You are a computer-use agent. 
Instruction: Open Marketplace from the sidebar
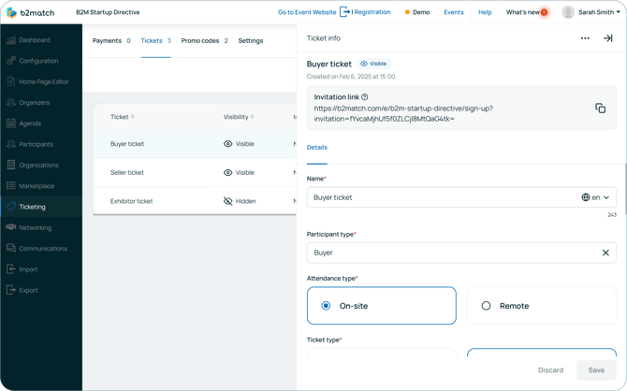point(36,186)
